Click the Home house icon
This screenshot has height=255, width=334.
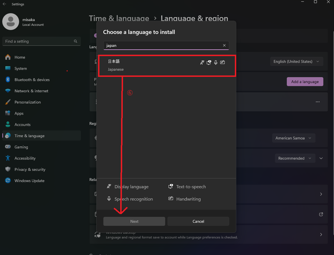click(8, 57)
